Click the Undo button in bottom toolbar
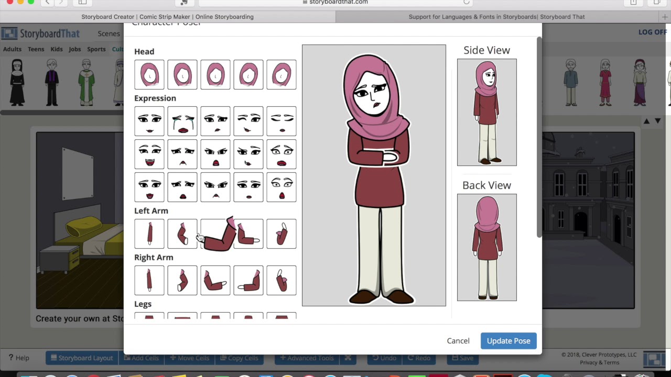Viewport: 671px width, 377px height. point(385,358)
